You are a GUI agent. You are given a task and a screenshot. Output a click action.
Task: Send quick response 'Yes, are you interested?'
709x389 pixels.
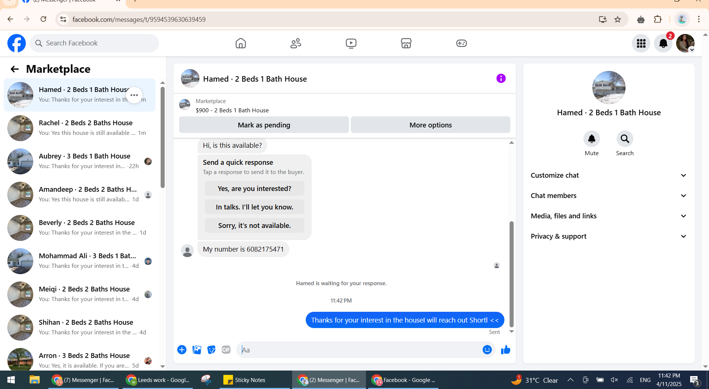coord(254,189)
